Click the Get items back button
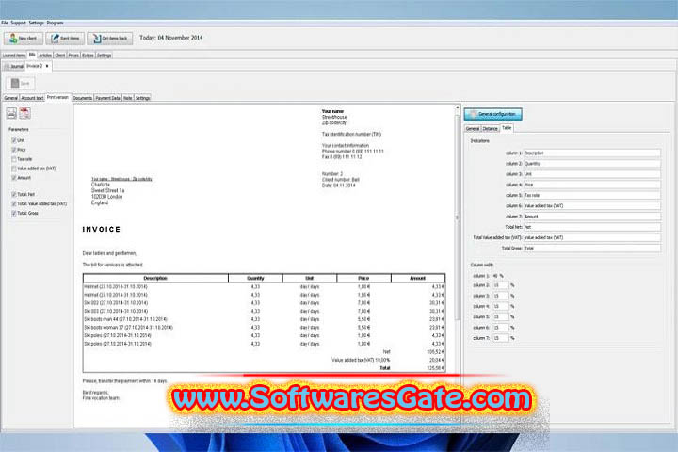Viewport: 678px width, 452px height. tap(110, 39)
